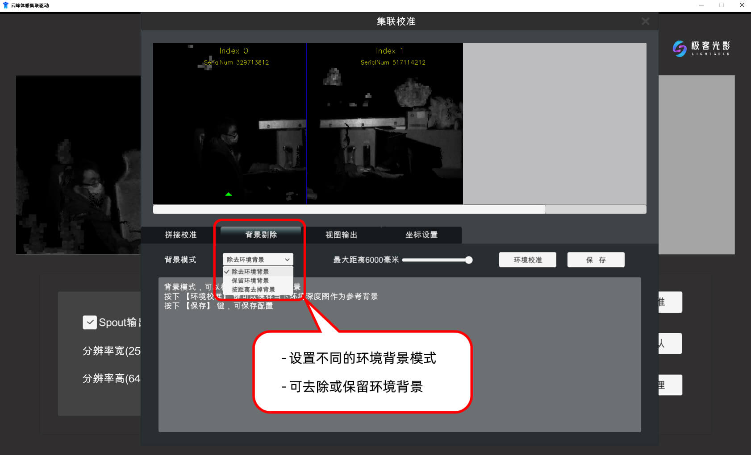Pick 按距离去掉背景 option
The image size is (751, 455).
click(x=253, y=290)
